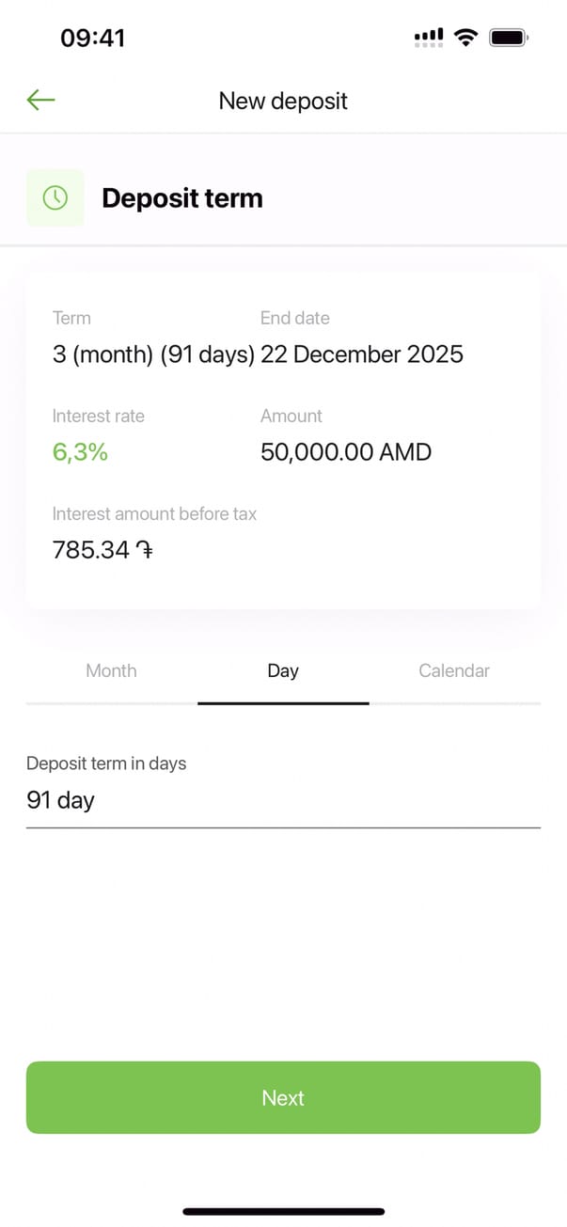The width and height of the screenshot is (567, 1227).
Task: Tap the Wi-Fi status icon
Action: 465,38
